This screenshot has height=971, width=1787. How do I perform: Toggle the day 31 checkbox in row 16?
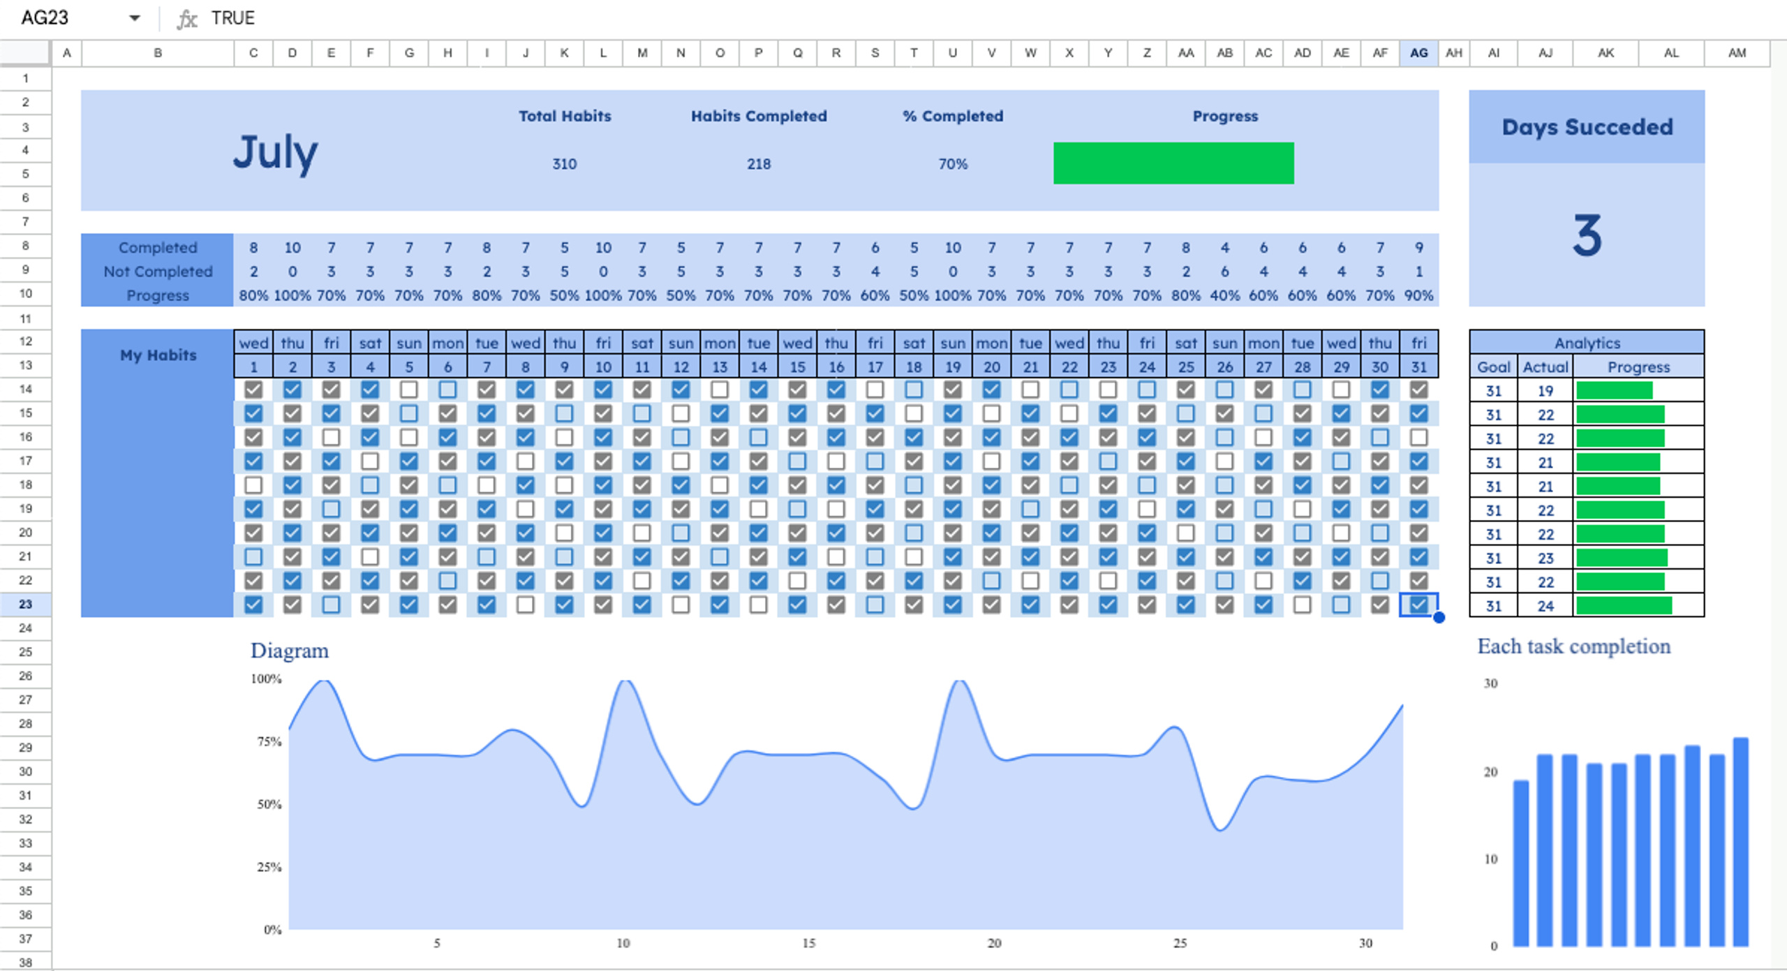1418,437
